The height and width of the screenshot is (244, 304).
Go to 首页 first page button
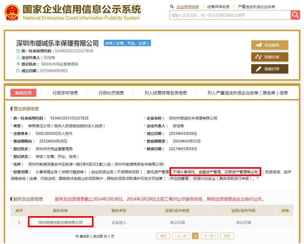(x=163, y=236)
